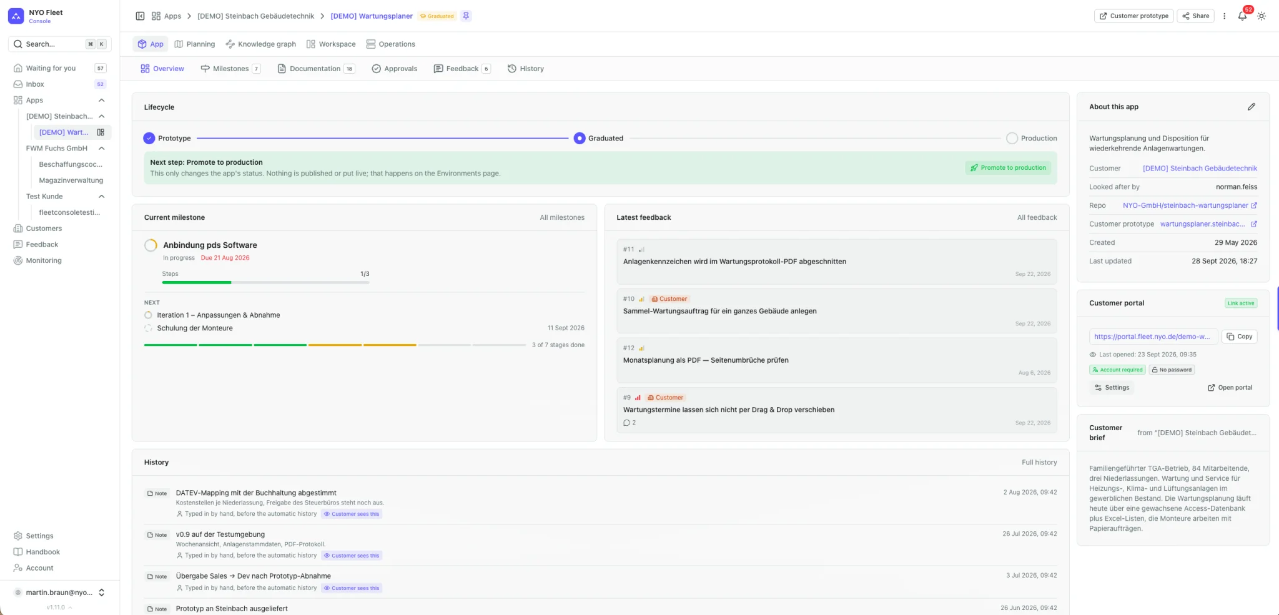Open comments on feedback #9
Image resolution: width=1279 pixels, height=615 pixels.
pyautogui.click(x=630, y=423)
